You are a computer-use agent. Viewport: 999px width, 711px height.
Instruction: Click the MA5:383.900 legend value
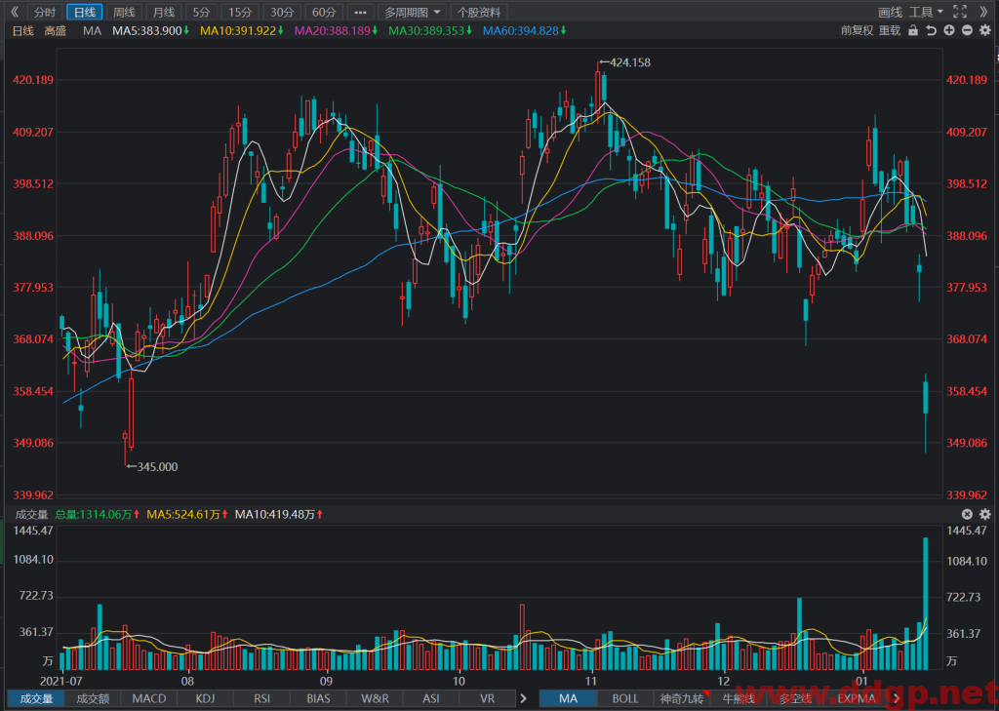[x=150, y=30]
